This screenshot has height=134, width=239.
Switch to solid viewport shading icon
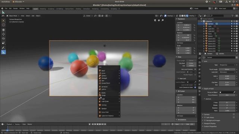(x=183, y=16)
